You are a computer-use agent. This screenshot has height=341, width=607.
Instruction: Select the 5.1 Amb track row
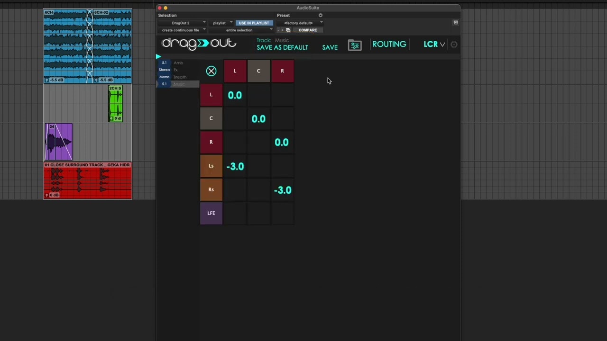[x=178, y=63]
